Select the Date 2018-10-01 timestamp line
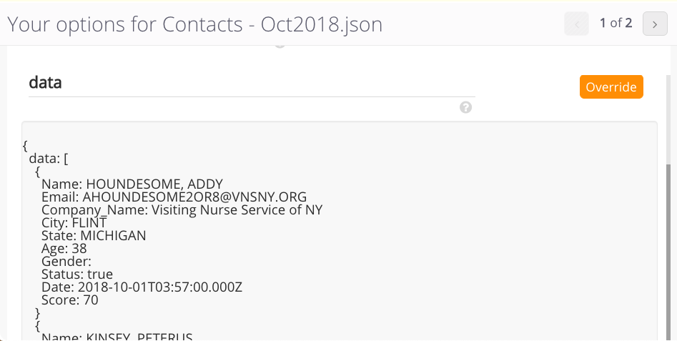Image resolution: width=677 pixels, height=341 pixels. (142, 287)
